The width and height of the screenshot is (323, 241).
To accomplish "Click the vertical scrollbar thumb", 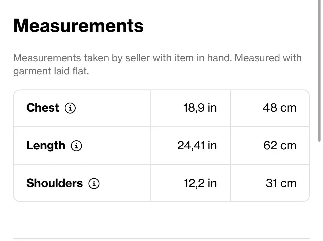I will pyautogui.click(x=319, y=71).
